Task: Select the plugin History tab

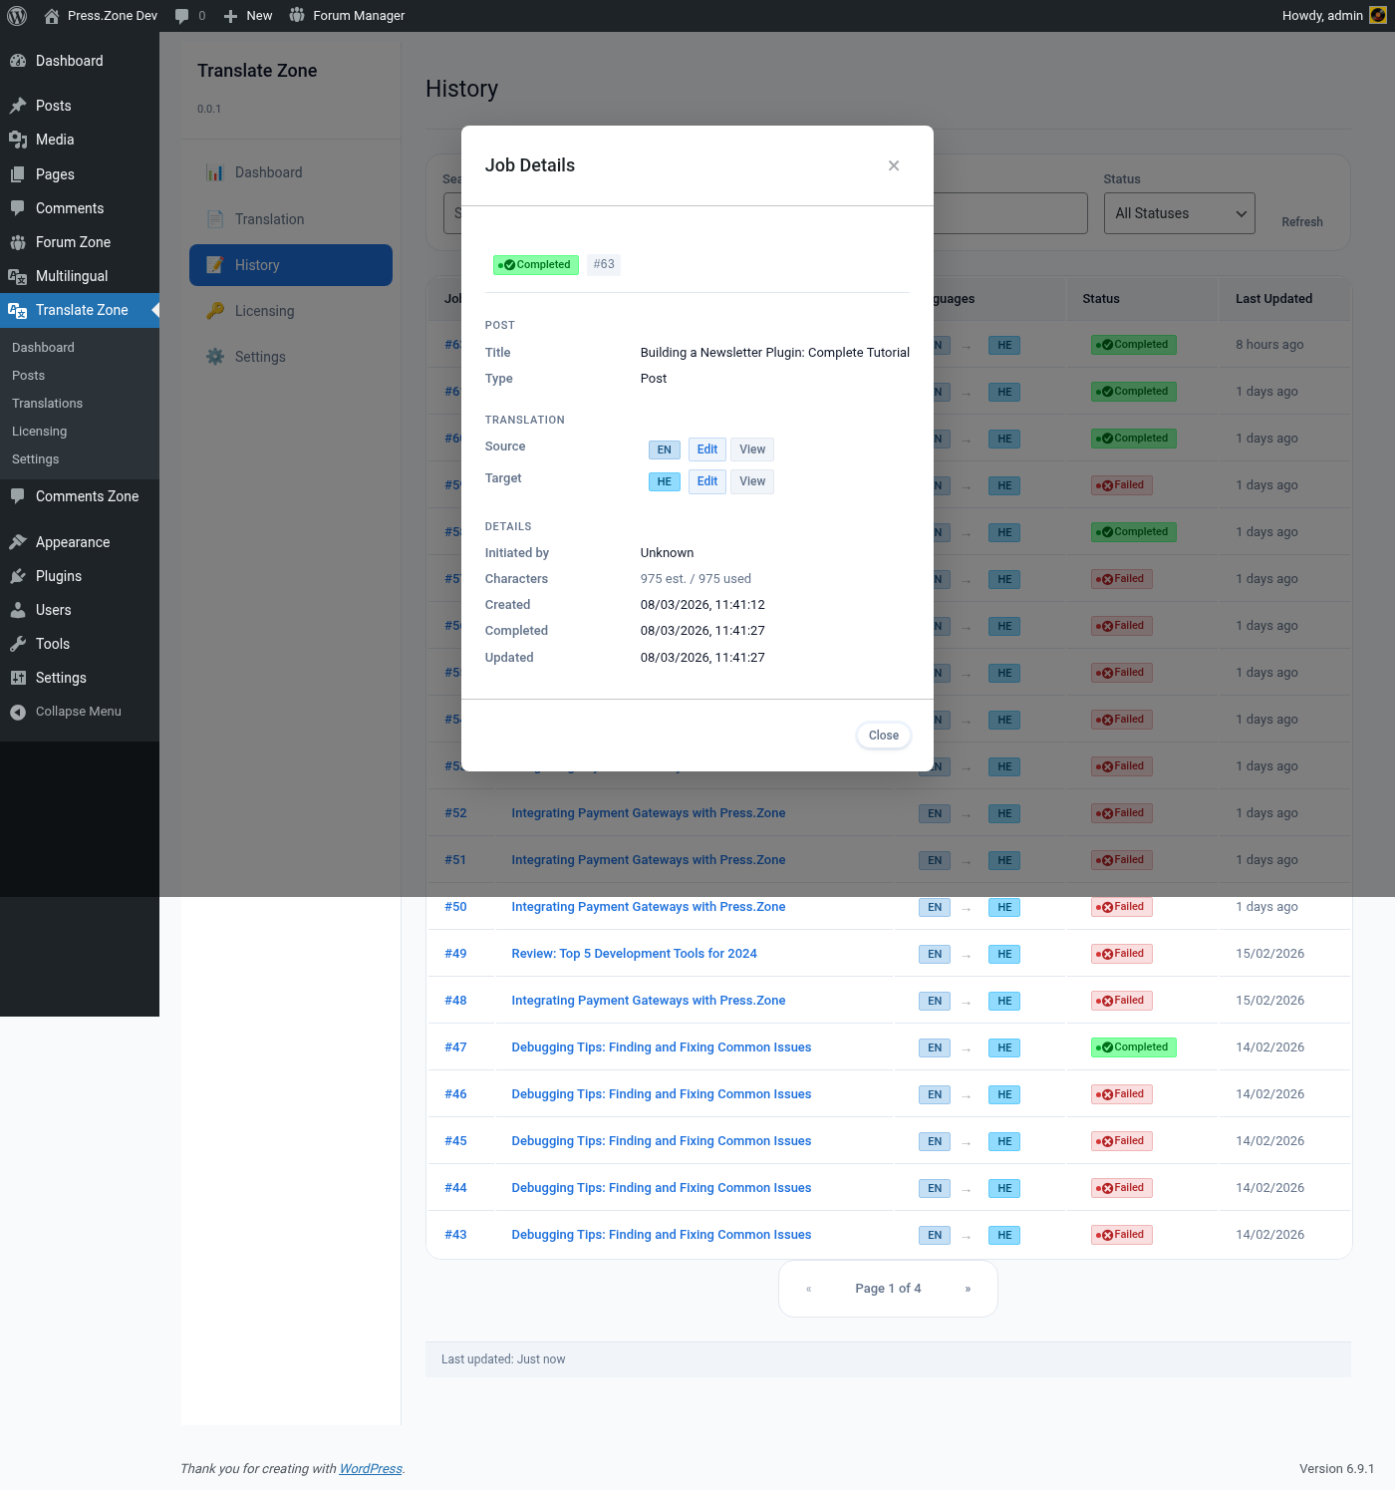Action: (x=291, y=265)
